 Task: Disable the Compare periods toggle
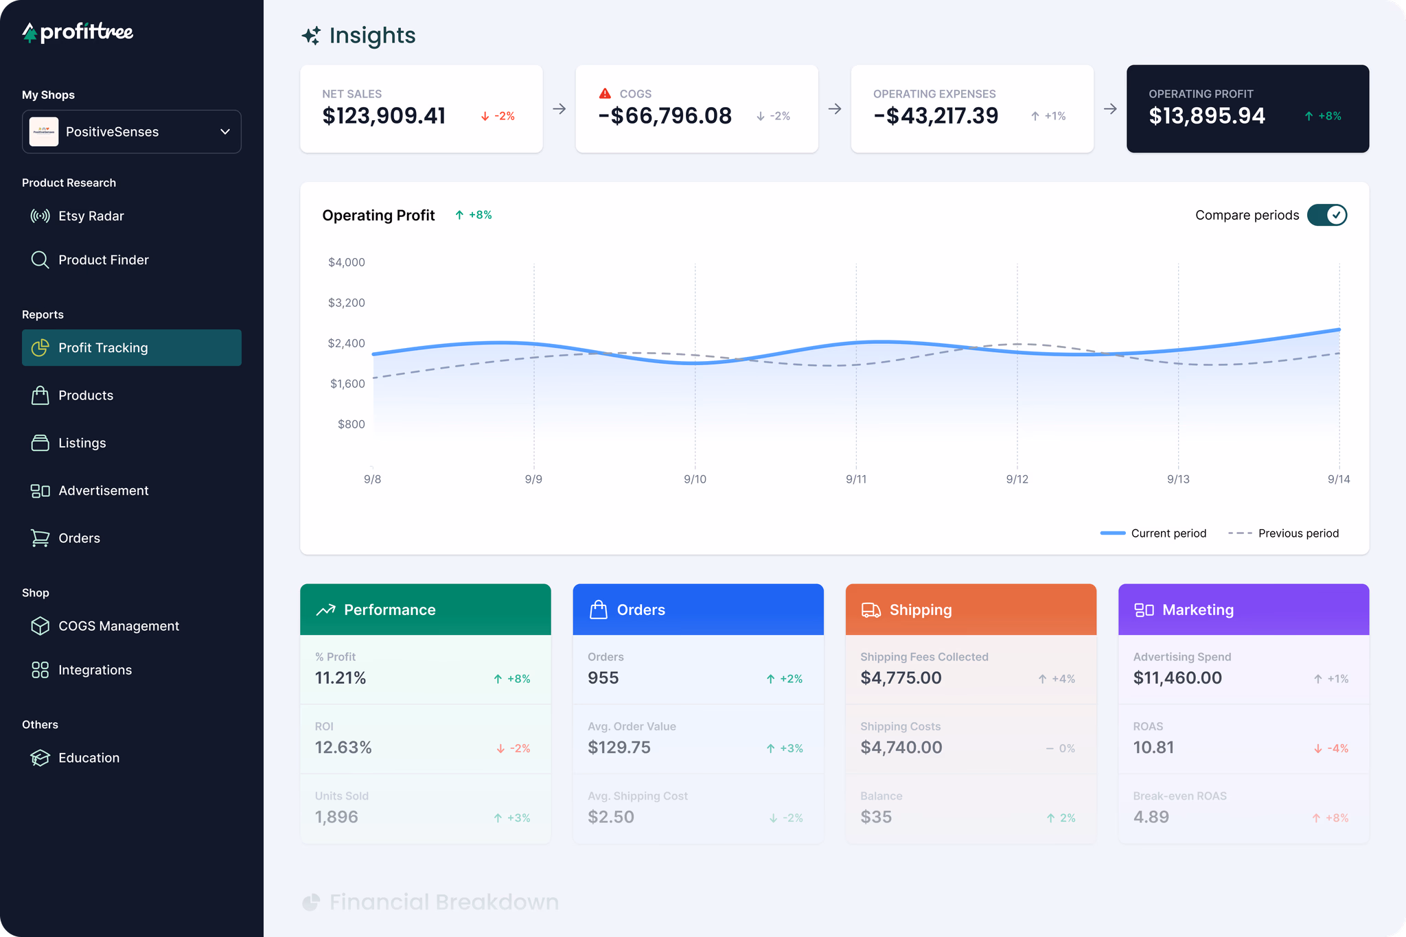(x=1326, y=215)
